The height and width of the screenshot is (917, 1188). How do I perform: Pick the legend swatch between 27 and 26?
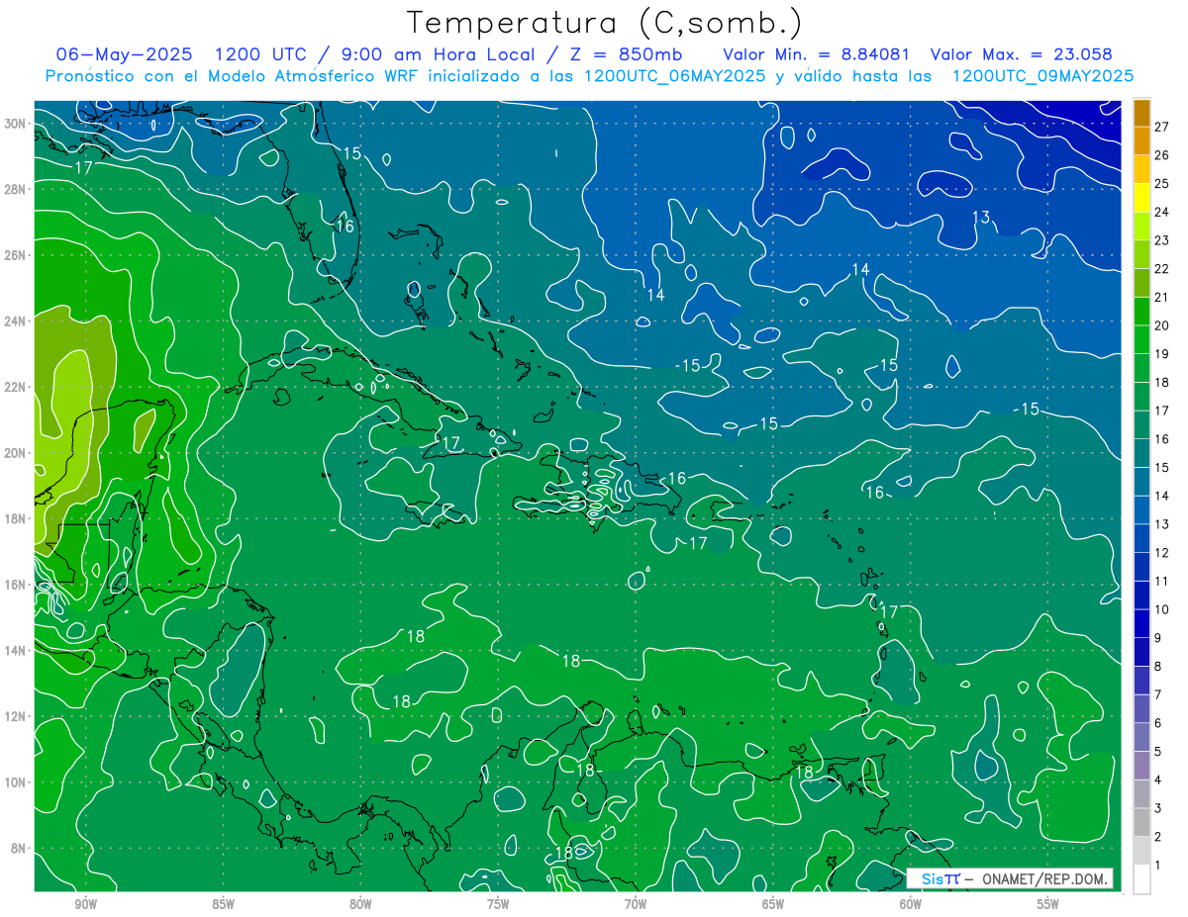pyautogui.click(x=1141, y=141)
